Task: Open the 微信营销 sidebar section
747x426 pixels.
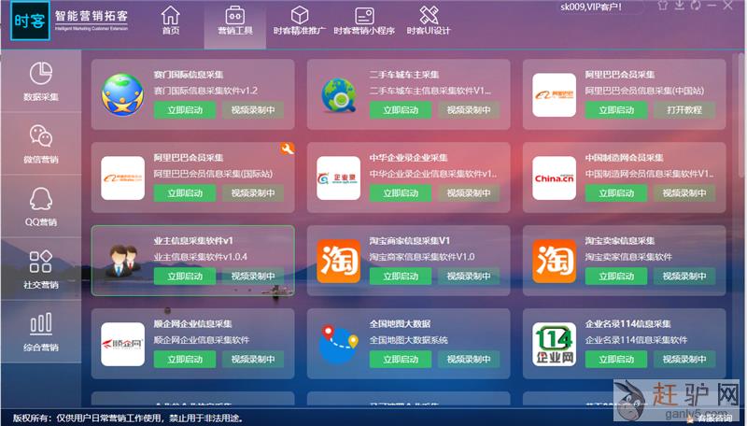Action: click(x=40, y=144)
